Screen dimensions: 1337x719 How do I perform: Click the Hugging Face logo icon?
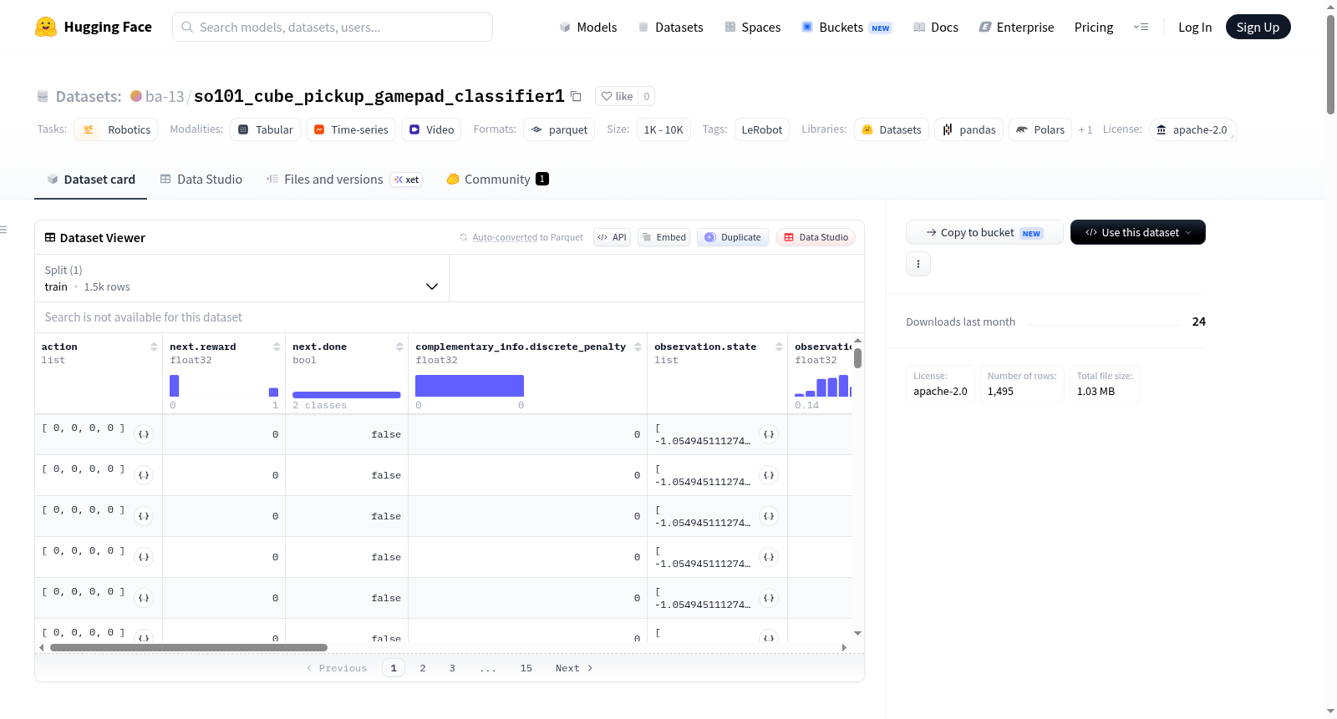46,27
